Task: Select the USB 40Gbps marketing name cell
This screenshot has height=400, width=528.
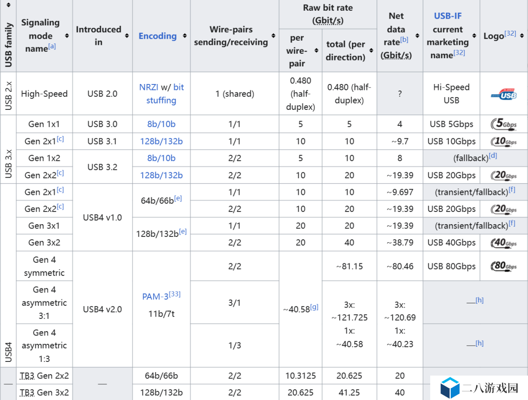Action: [x=451, y=243]
